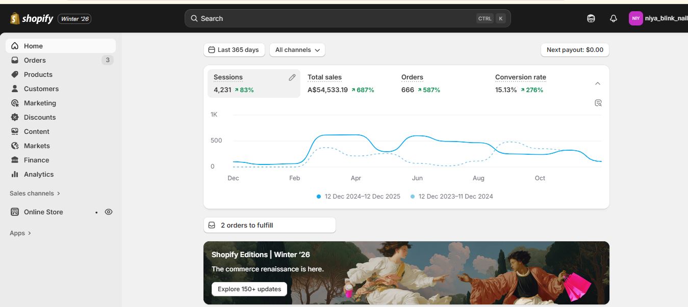Screen dimensions: 688x307
Task: Open the 2 orders to fulfill card
Action: pos(269,225)
